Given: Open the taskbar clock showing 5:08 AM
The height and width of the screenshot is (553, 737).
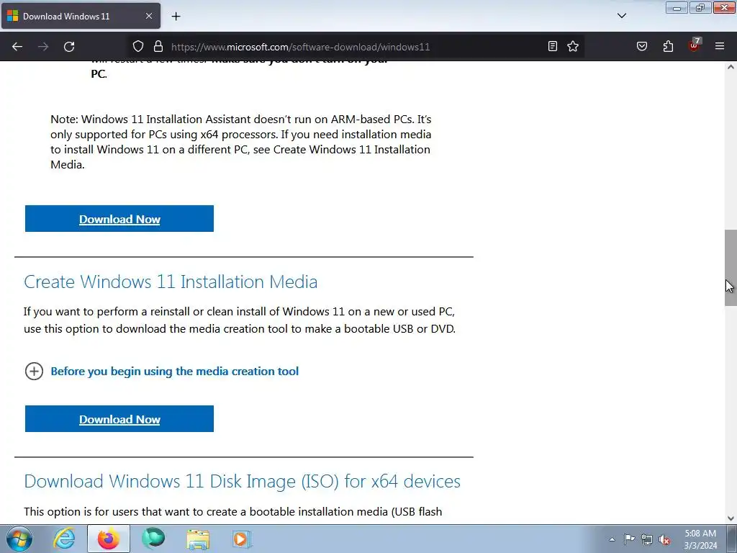Looking at the screenshot, I should [x=700, y=539].
